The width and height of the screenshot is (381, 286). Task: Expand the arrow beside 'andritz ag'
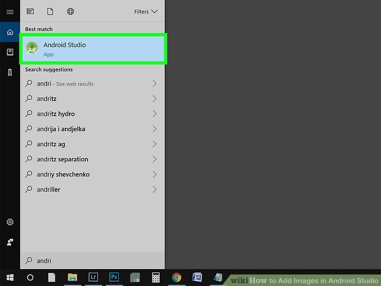click(x=154, y=144)
